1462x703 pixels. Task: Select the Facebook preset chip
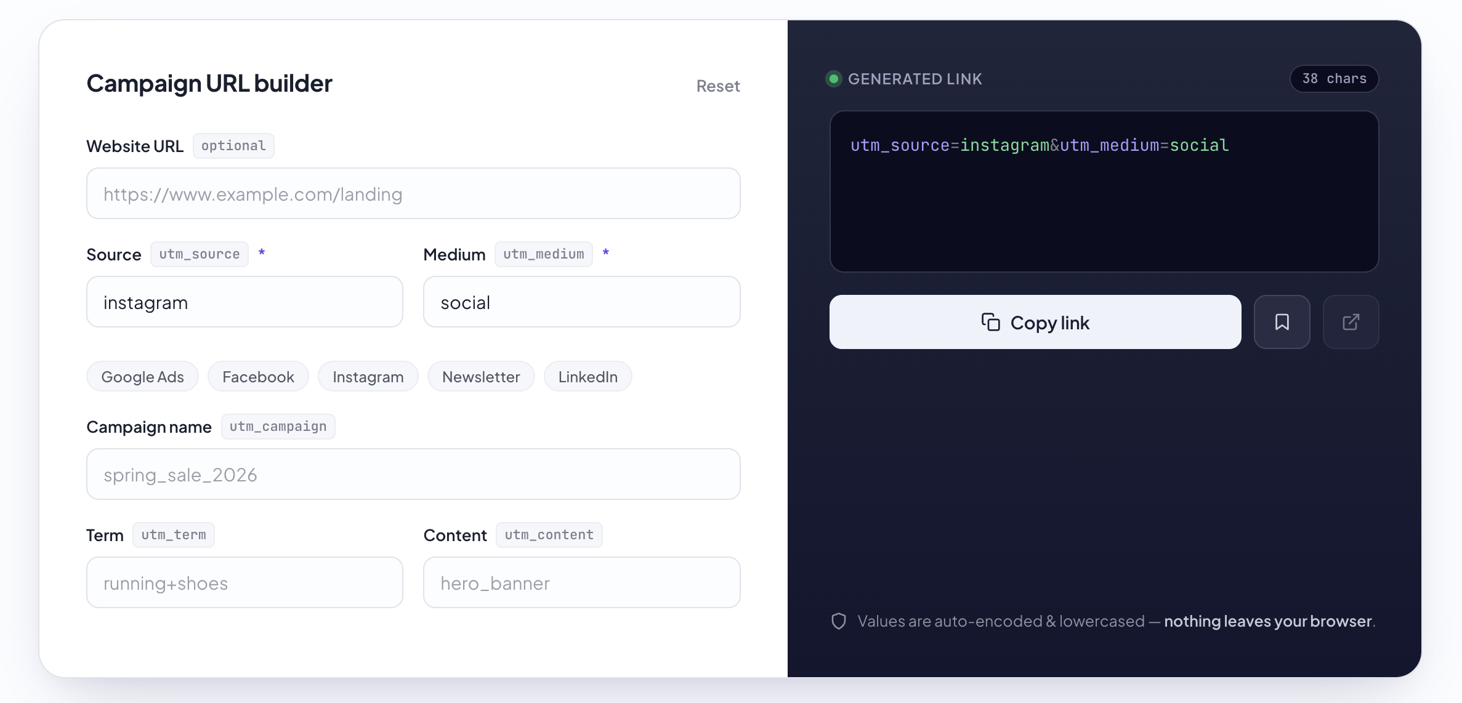258,377
